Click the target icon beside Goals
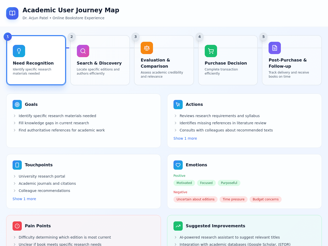 17,105
